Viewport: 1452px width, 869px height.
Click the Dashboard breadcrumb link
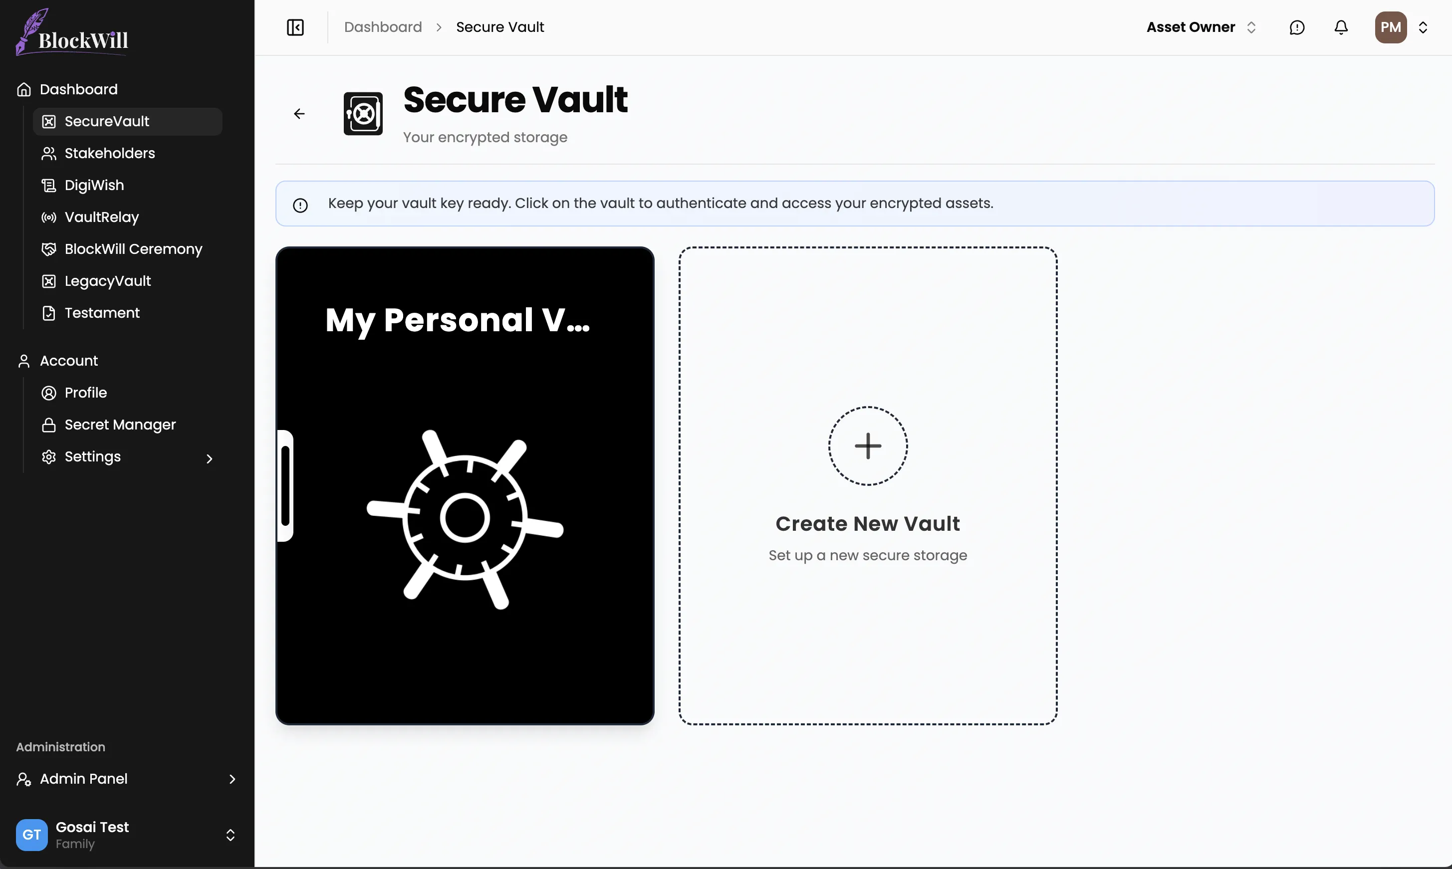(x=383, y=27)
